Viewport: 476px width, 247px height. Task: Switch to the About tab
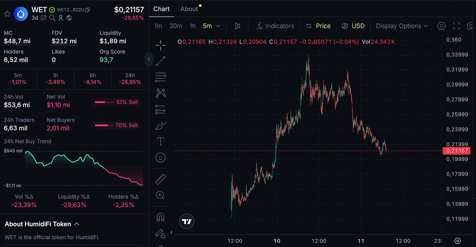click(x=189, y=9)
